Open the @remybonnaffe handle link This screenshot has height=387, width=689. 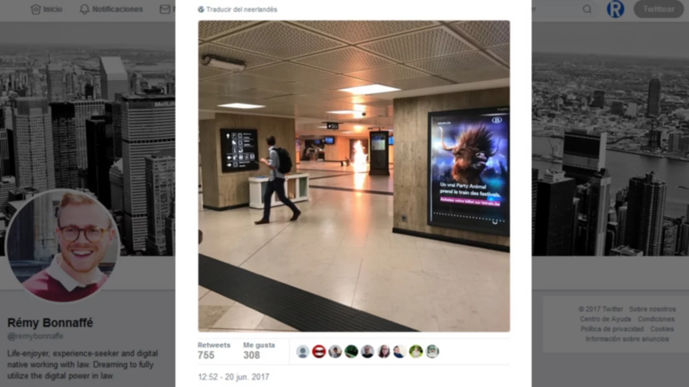coord(35,336)
